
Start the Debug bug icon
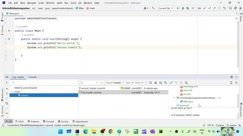183,8
